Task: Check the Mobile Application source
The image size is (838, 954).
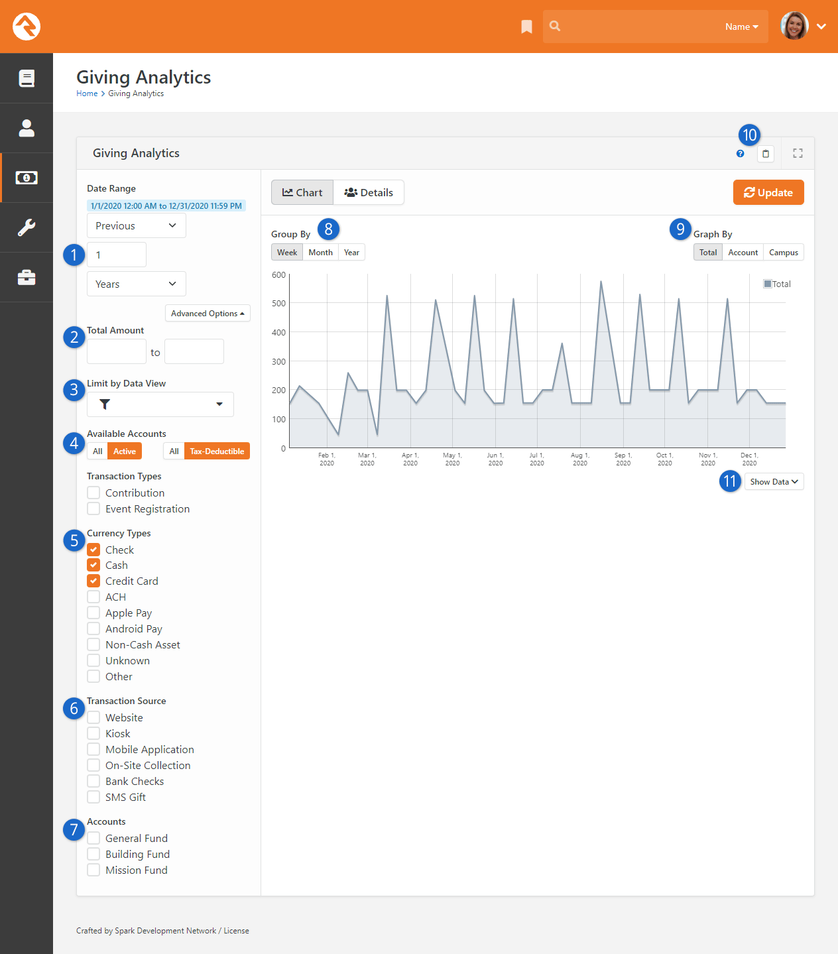Action: tap(93, 749)
